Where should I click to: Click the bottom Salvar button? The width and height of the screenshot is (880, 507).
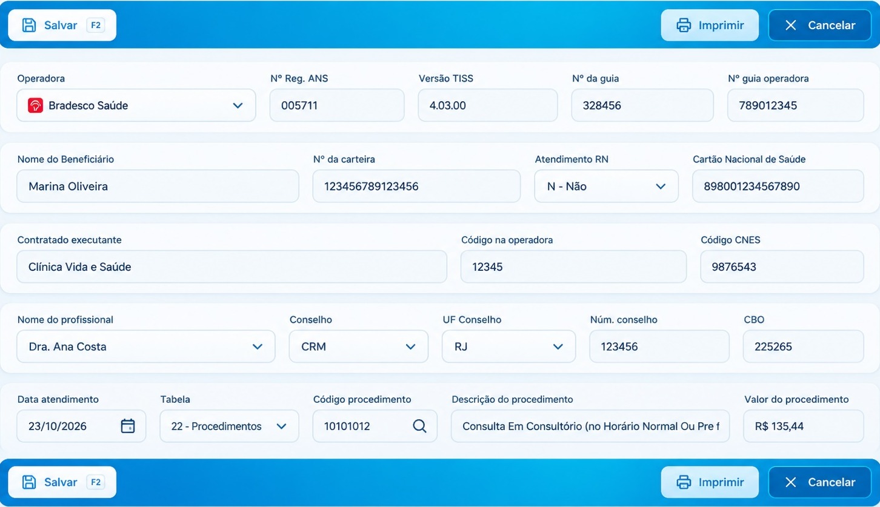[x=62, y=482]
